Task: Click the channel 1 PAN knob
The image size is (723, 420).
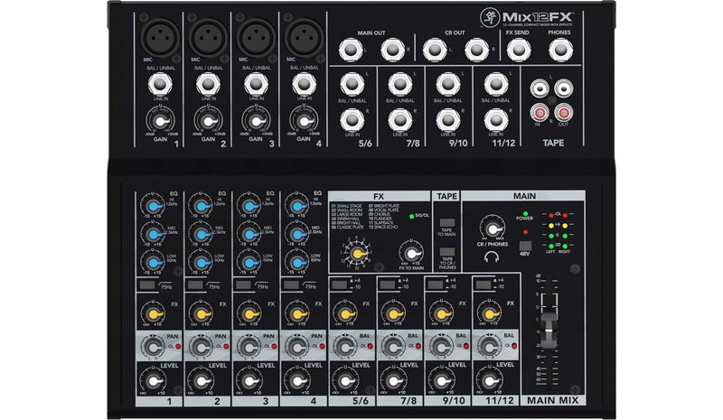Action: (x=153, y=347)
